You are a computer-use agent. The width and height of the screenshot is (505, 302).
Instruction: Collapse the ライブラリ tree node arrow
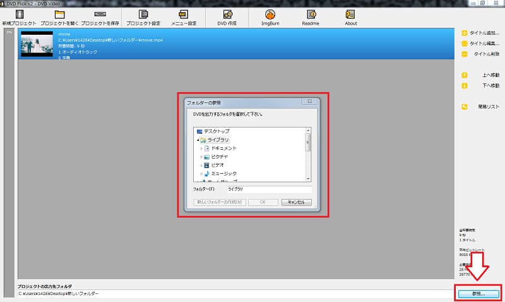click(198, 140)
